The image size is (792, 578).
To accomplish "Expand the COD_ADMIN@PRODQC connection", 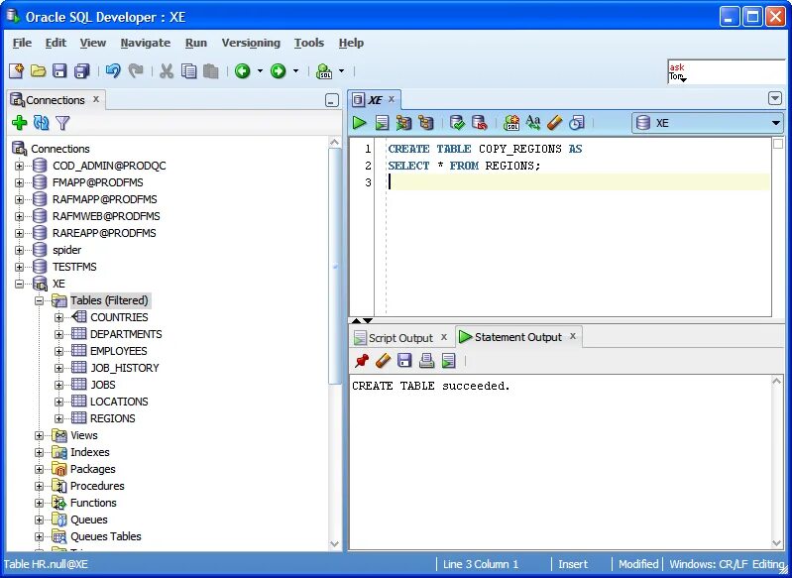I will [x=19, y=166].
